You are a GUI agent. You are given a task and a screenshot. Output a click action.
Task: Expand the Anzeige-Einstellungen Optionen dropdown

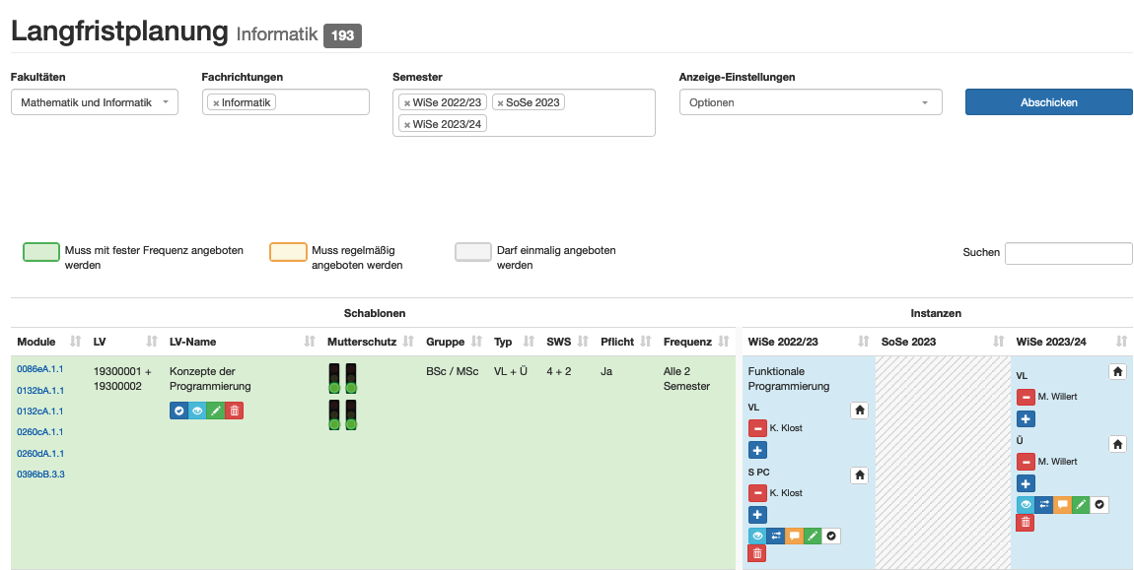click(x=810, y=102)
